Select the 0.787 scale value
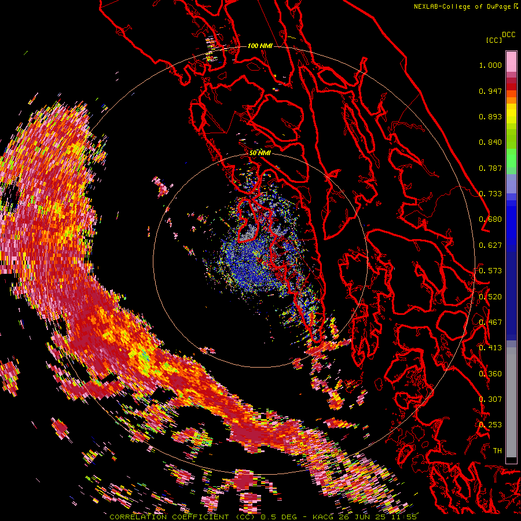 [490, 168]
